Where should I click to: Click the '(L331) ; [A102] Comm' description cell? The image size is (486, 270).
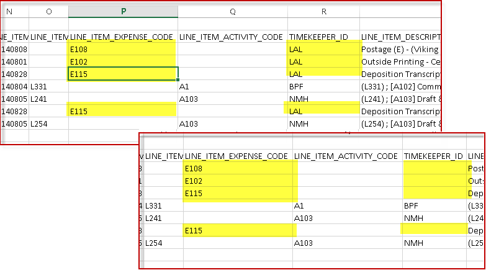click(x=400, y=86)
